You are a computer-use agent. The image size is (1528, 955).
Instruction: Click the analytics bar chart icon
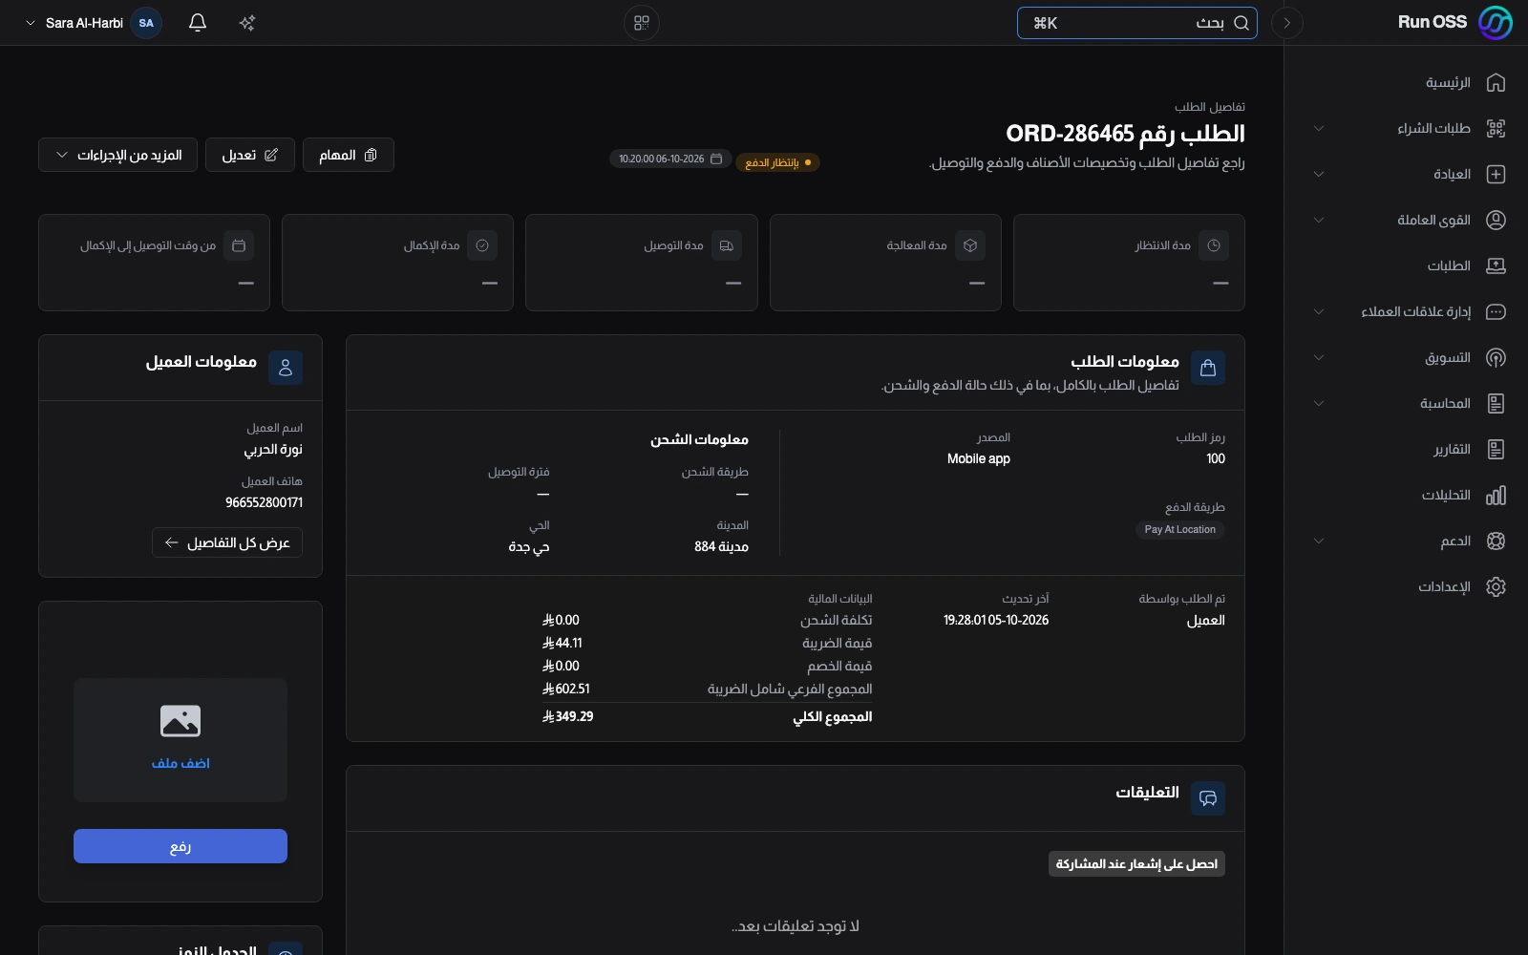(1496, 495)
